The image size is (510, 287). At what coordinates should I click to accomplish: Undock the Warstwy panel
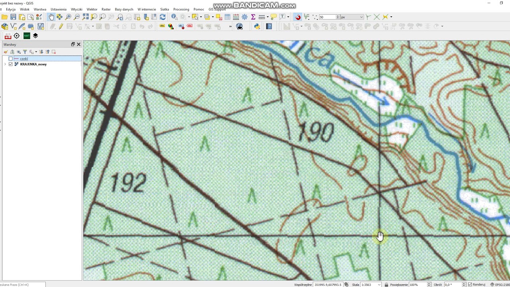[73, 44]
